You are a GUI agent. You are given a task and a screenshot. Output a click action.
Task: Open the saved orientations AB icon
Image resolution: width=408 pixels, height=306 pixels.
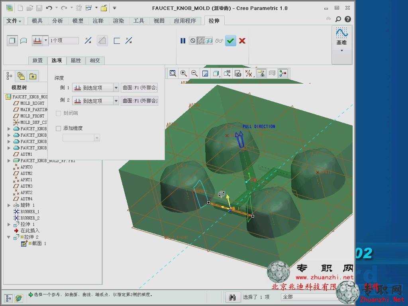227,73
